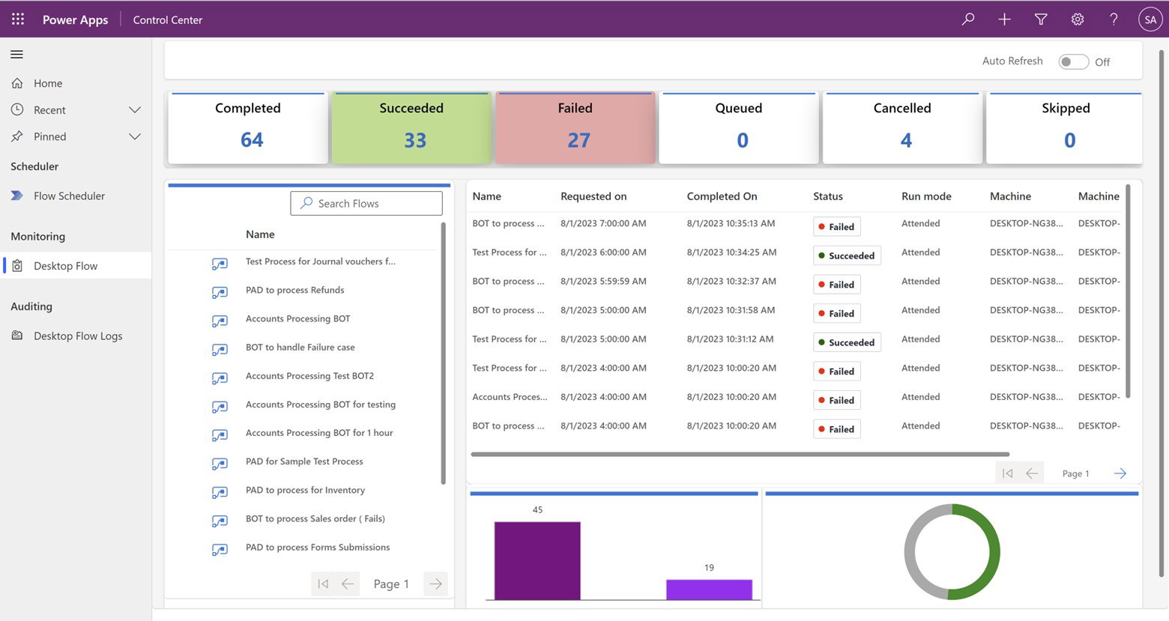
Task: Click flow icon beside Accounts Processing BOT
Action: pyautogui.click(x=220, y=321)
